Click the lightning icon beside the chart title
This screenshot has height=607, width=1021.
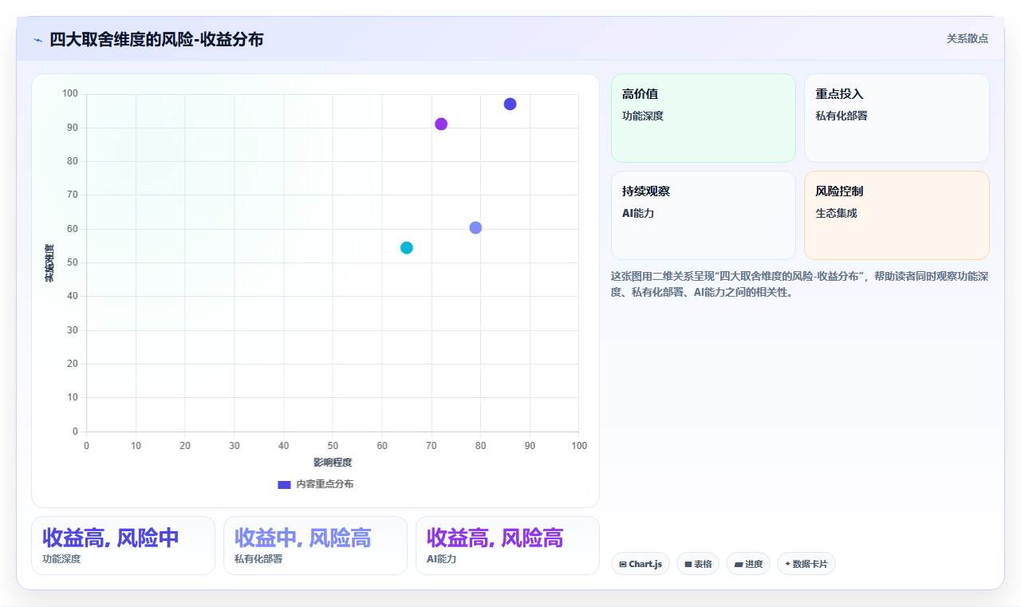pos(37,40)
